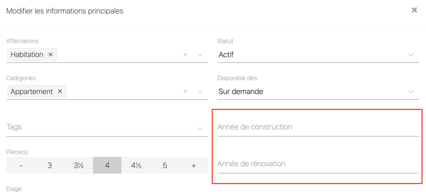Clear all Affectations selections

pos(186,54)
